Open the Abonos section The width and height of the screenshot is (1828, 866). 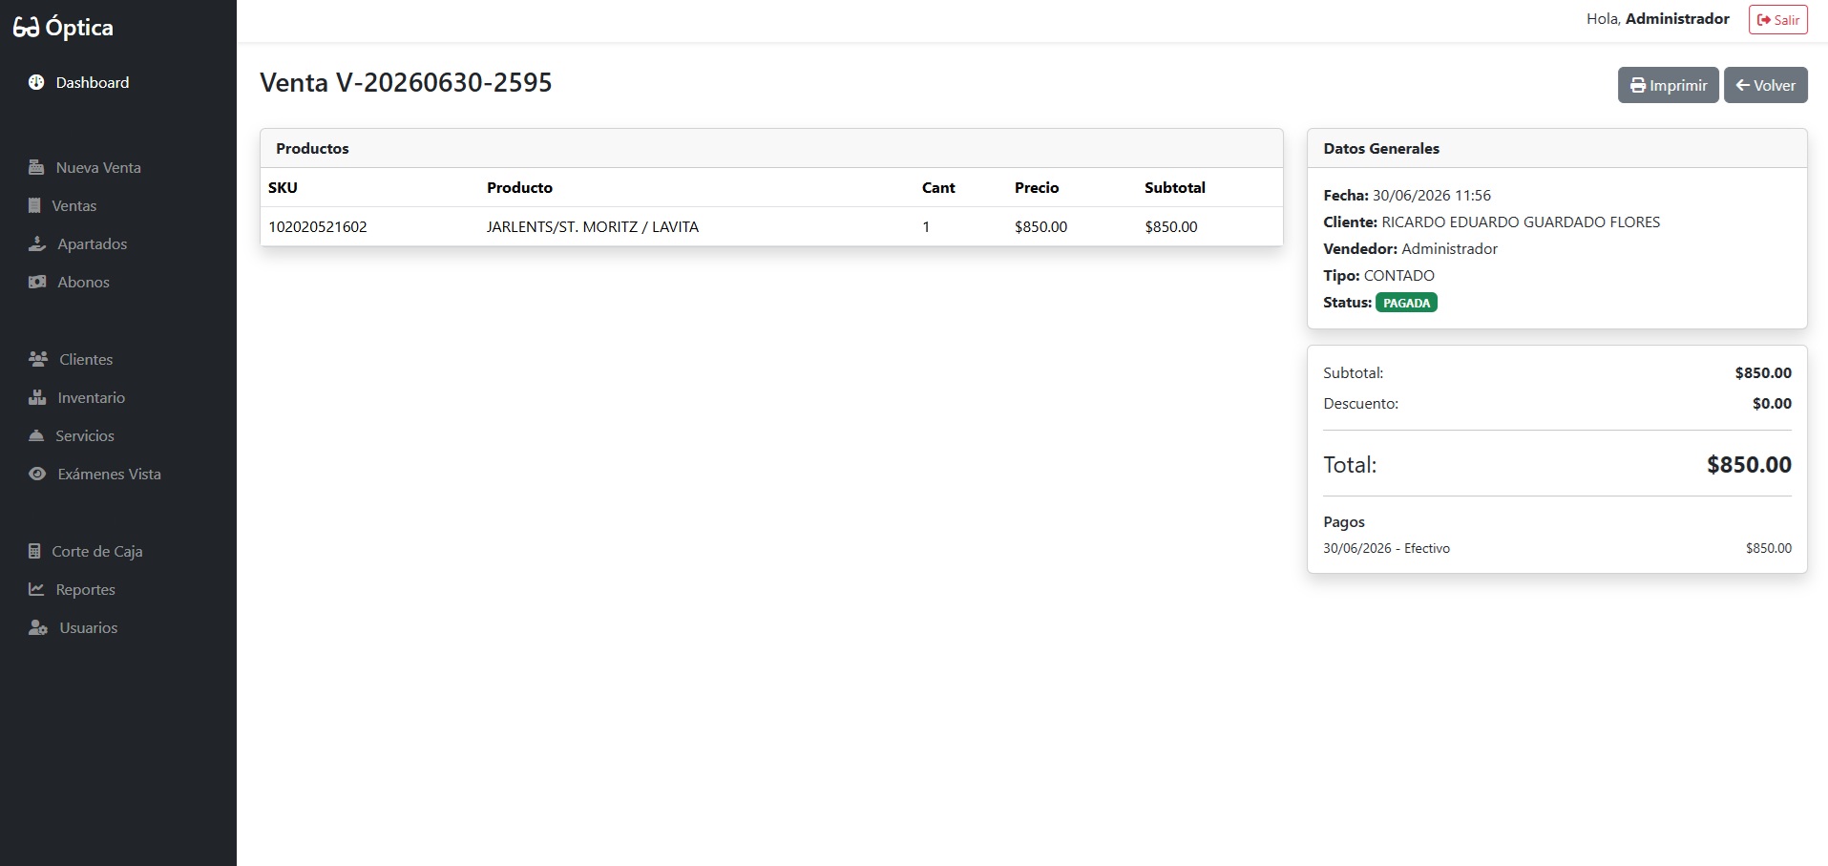(x=118, y=282)
